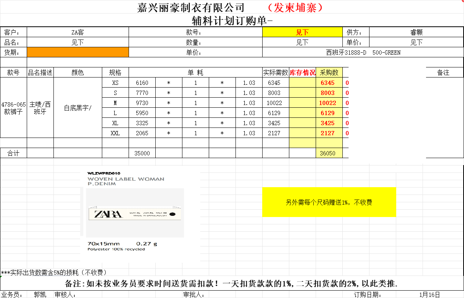Select the color cell 白底黑字/
The image size is (464, 298).
click(x=78, y=108)
